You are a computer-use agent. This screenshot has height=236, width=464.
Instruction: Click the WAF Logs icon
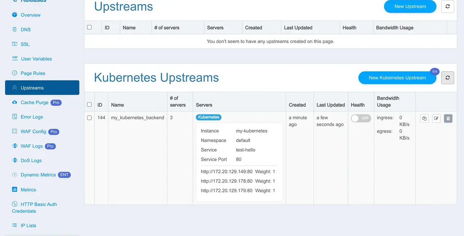14,146
